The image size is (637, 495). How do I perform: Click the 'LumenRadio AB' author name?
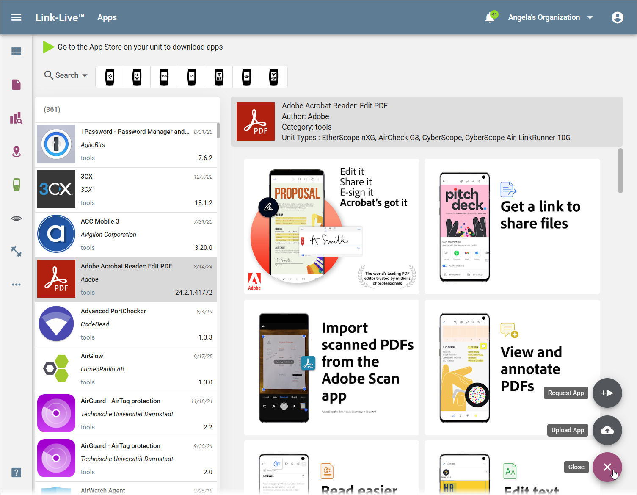coord(102,369)
